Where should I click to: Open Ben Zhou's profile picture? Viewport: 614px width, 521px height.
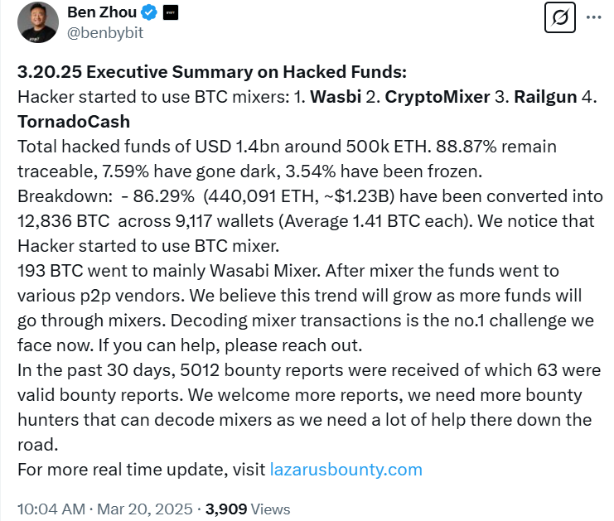point(38,22)
